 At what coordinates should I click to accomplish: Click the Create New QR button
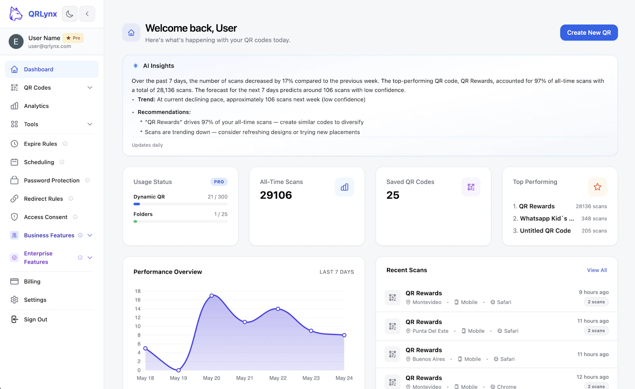(589, 33)
